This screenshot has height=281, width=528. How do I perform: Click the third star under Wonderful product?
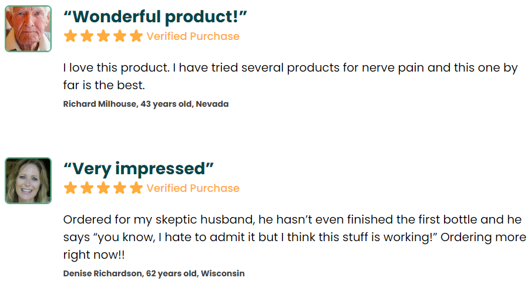(x=103, y=36)
